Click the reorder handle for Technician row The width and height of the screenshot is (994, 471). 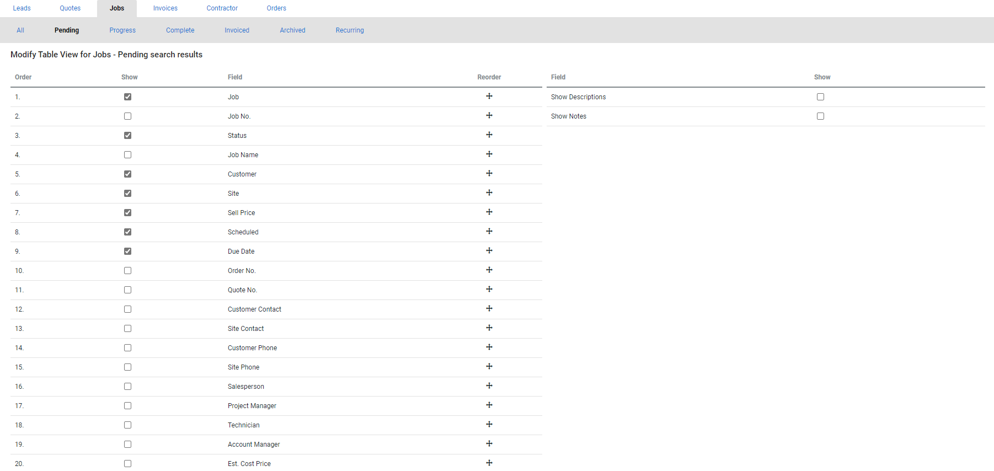pyautogui.click(x=489, y=424)
